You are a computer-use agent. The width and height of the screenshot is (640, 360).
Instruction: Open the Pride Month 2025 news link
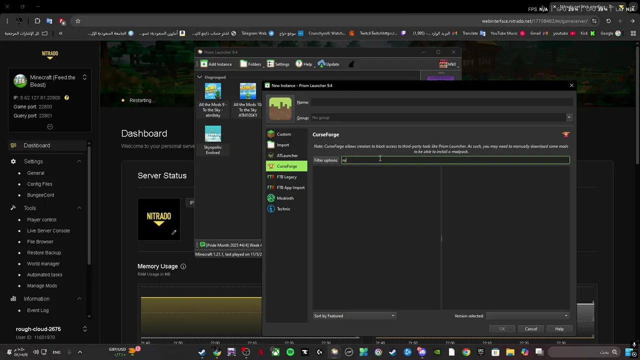tap(231, 245)
